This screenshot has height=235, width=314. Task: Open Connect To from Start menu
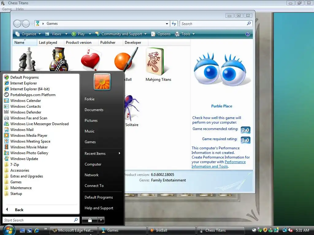point(94,186)
